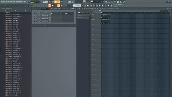Open the plugin picker plug icon
This screenshot has height=97, width=172.
(103, 5)
